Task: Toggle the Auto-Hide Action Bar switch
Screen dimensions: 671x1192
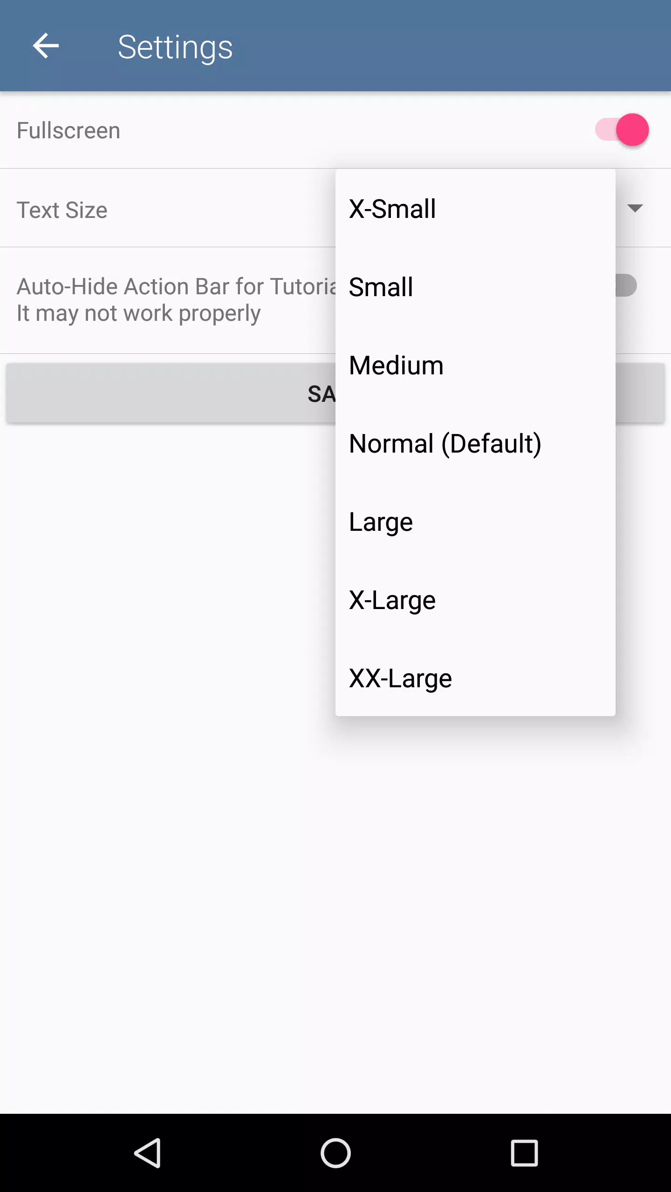Action: click(x=626, y=285)
